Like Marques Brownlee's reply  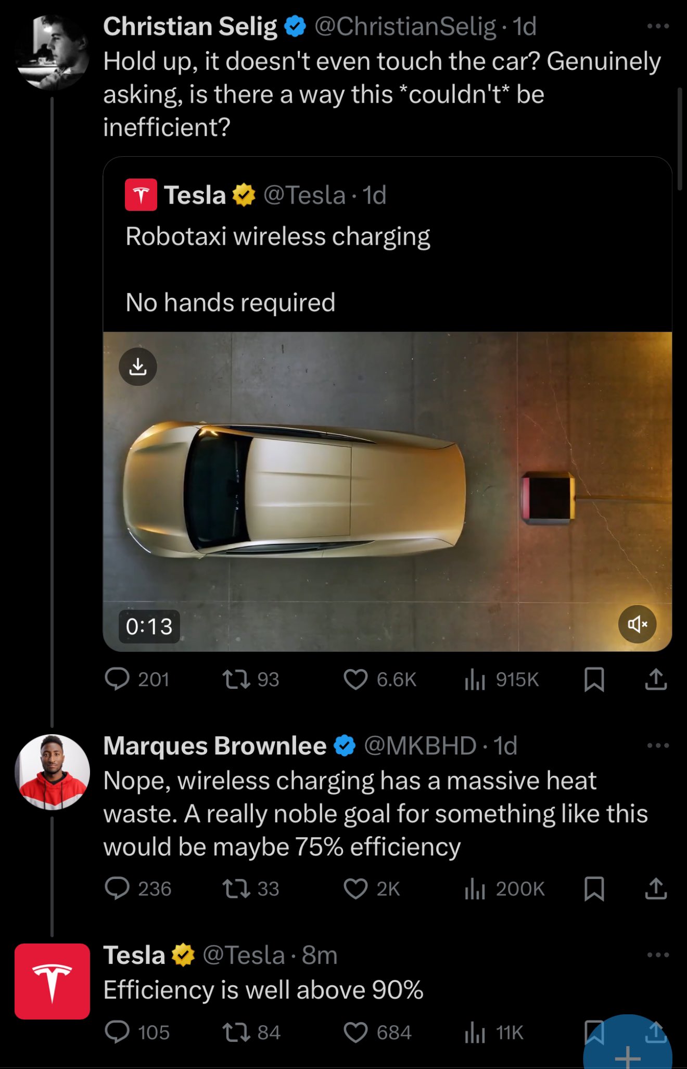[356, 889]
